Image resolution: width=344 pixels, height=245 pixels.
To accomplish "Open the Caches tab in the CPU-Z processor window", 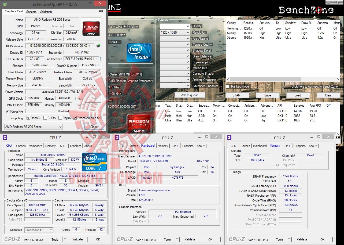I will pos(21,146).
